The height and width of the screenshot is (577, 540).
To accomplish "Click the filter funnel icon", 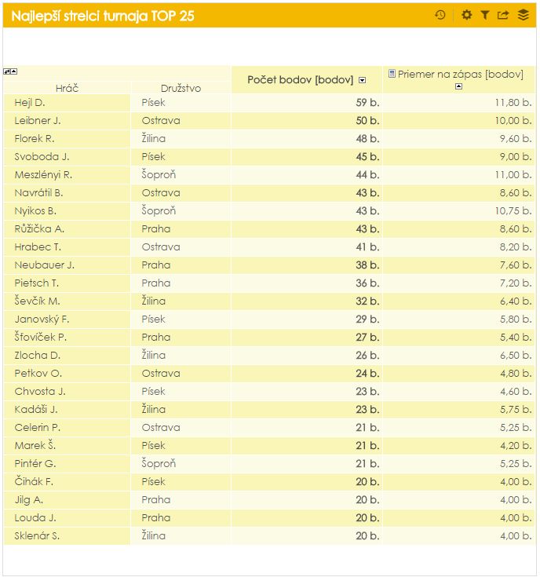I will tap(485, 15).
